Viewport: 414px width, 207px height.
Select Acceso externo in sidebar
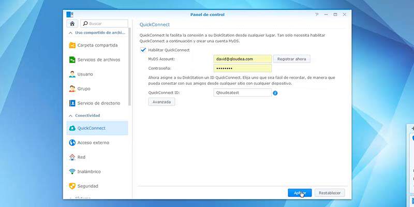pos(97,143)
